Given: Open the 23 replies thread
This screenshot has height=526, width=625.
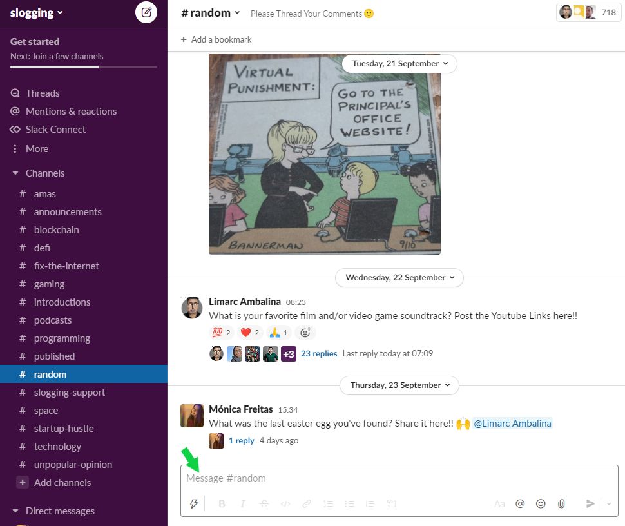Looking at the screenshot, I should (x=318, y=353).
